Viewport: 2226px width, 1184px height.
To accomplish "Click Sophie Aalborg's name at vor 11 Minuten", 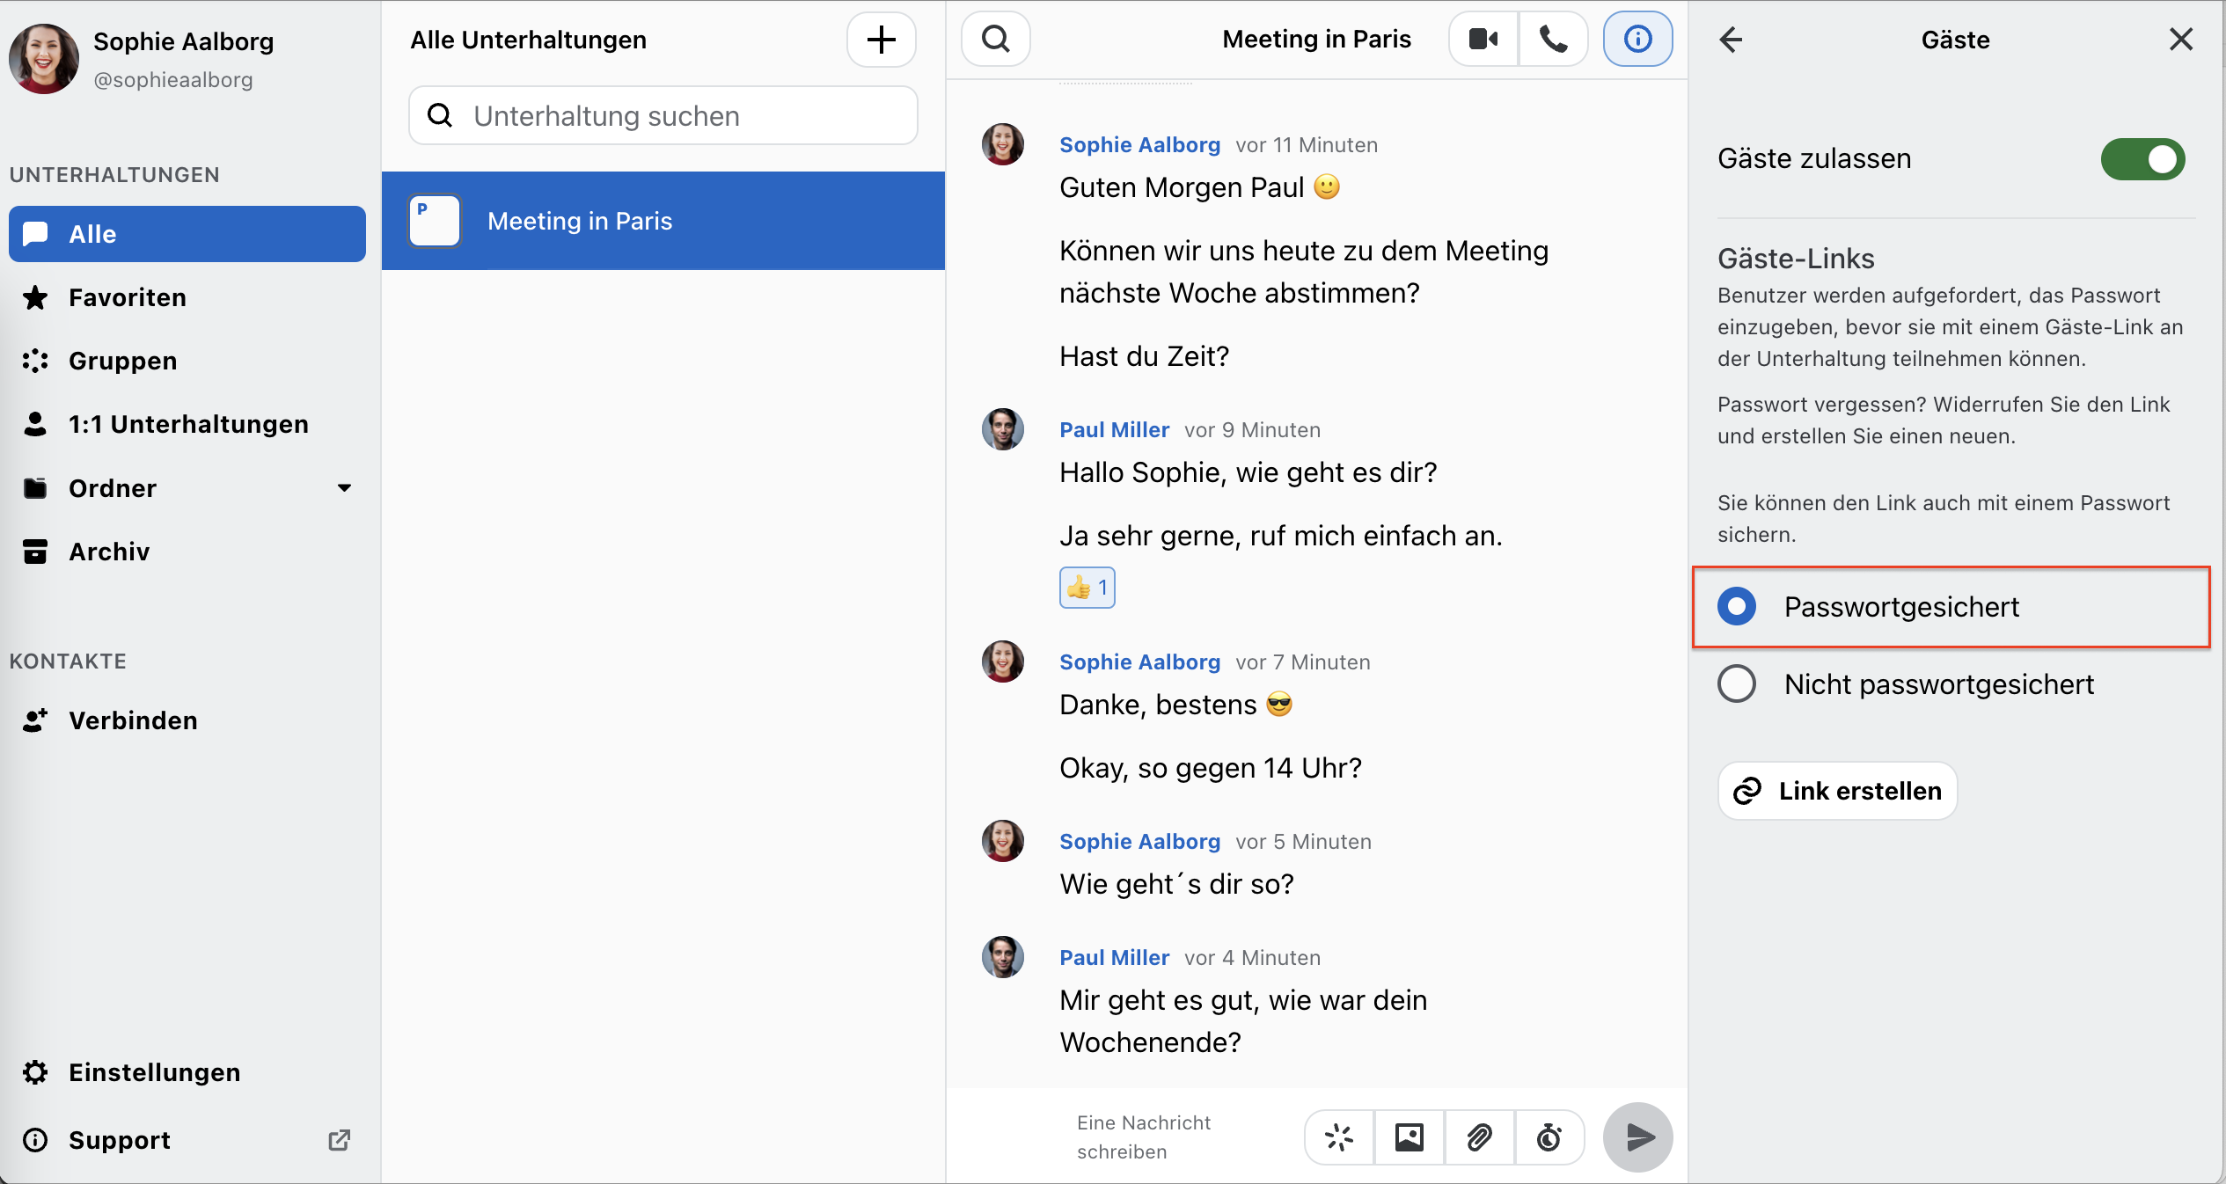I will [x=1139, y=145].
